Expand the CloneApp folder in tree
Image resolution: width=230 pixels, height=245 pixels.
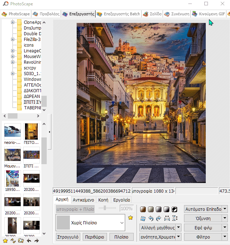pyautogui.click(x=13, y=22)
